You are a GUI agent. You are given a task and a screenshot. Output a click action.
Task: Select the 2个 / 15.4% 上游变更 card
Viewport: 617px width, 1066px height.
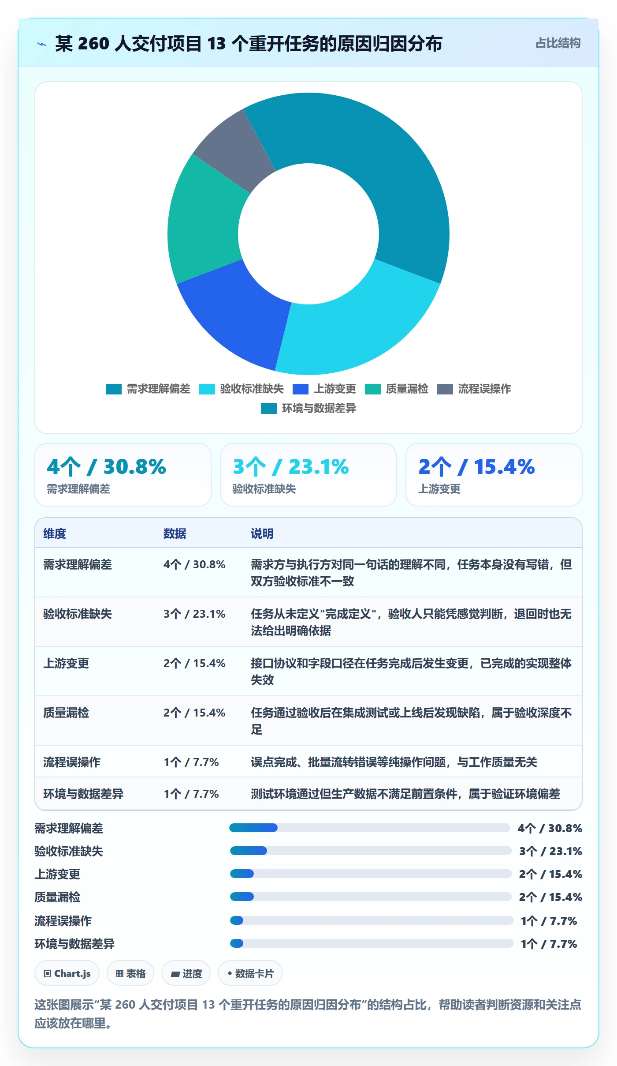tap(494, 475)
